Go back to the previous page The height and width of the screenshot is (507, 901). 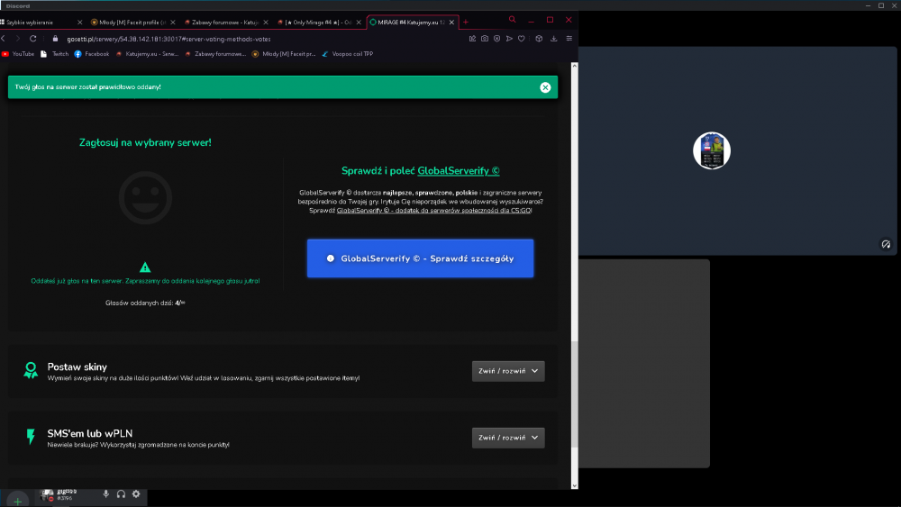4,39
